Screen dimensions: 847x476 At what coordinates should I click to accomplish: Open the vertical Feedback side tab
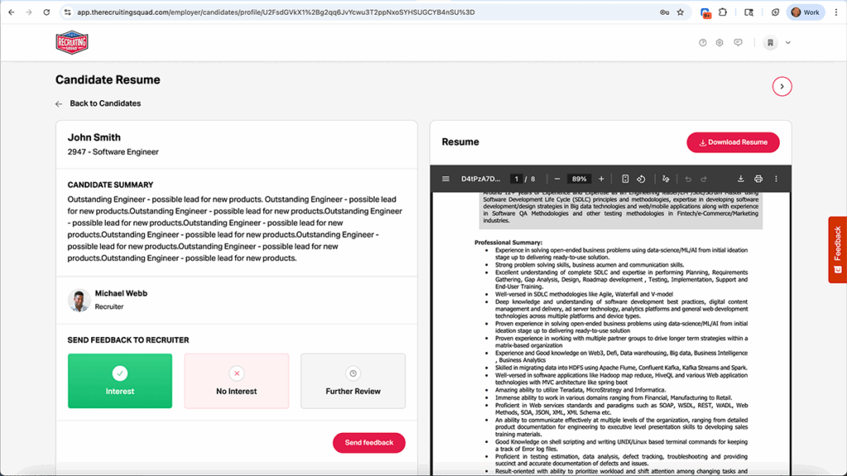[837, 250]
